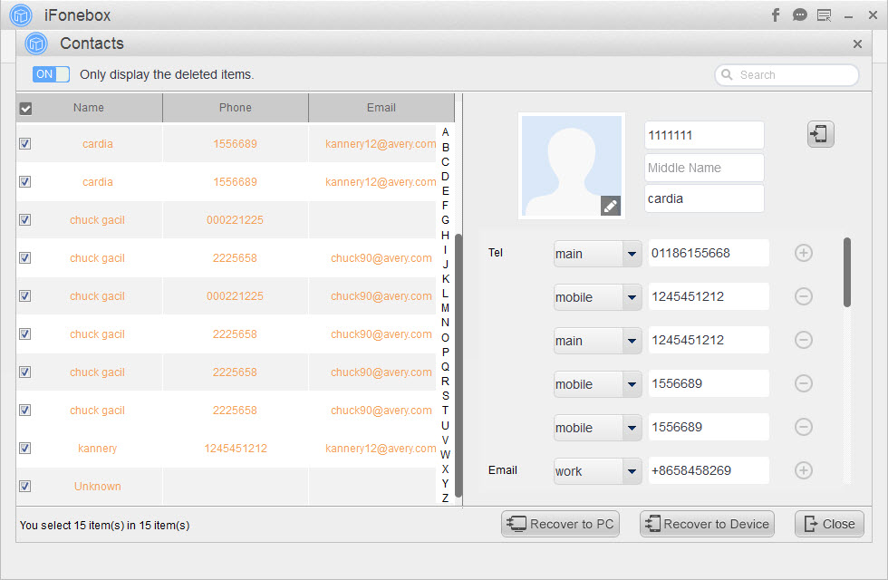888x580 pixels.
Task: Add a phone number with the plus icon next to 01186155668
Action: pos(804,253)
